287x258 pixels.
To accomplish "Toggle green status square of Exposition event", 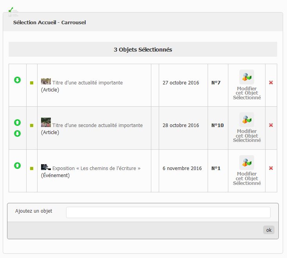I will coord(32,168).
